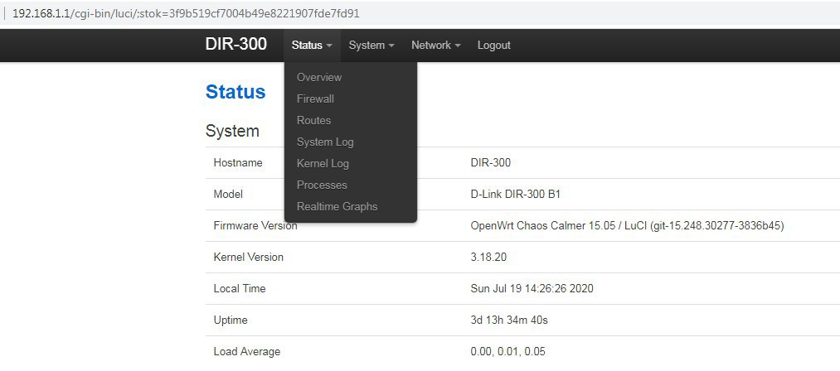840x371 pixels.
Task: Click the OpenWrt Chaos Calmer firmware value
Action: [628, 225]
